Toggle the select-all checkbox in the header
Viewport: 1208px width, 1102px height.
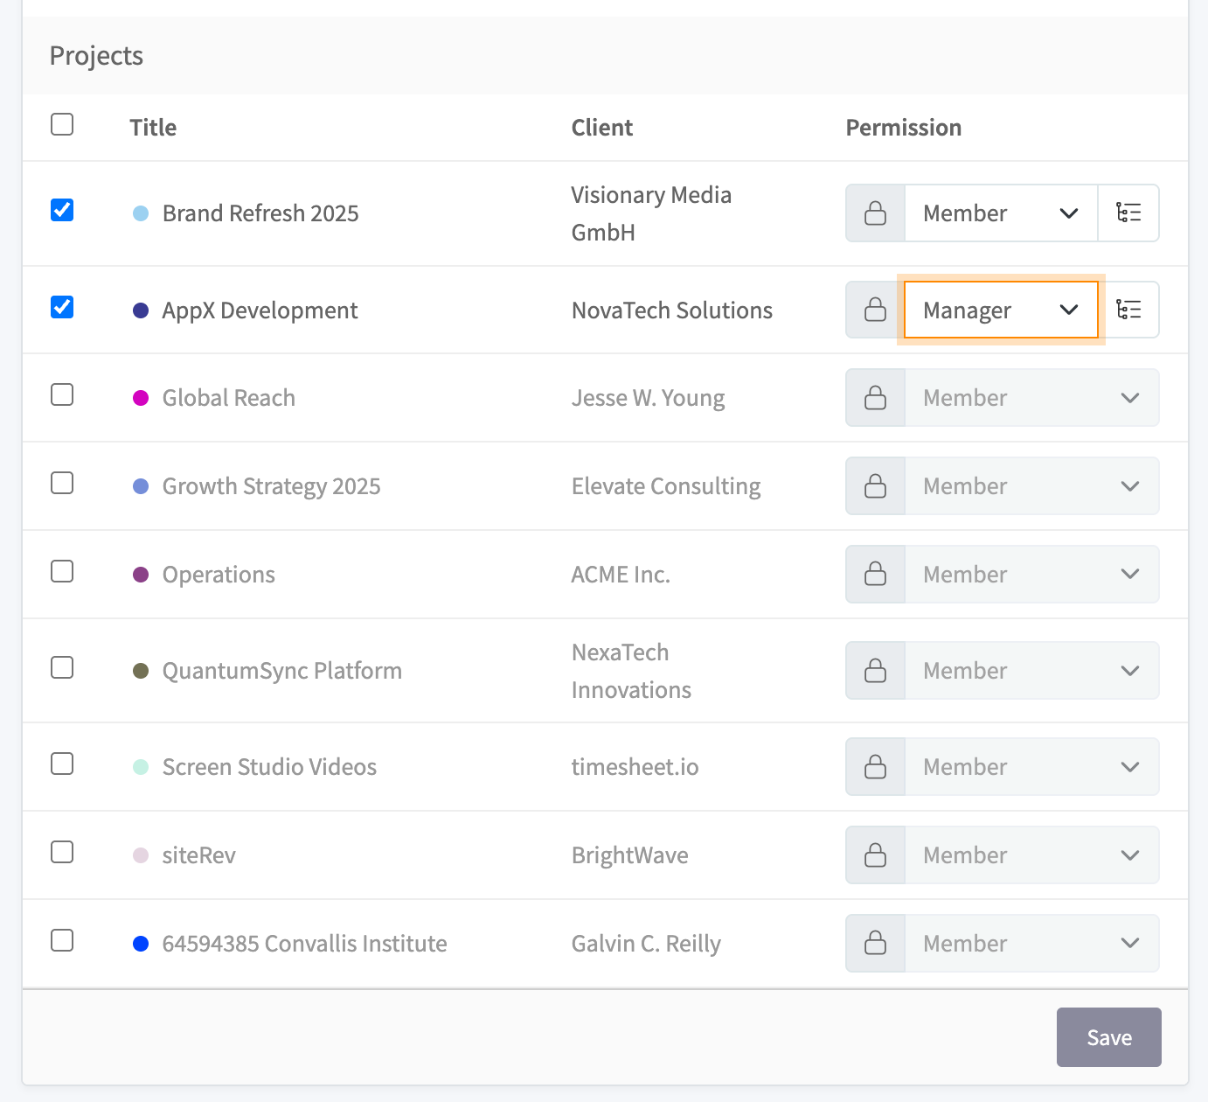[x=62, y=125]
